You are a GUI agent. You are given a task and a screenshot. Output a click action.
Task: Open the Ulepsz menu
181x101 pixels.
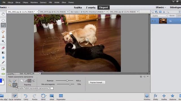tap(25, 3)
